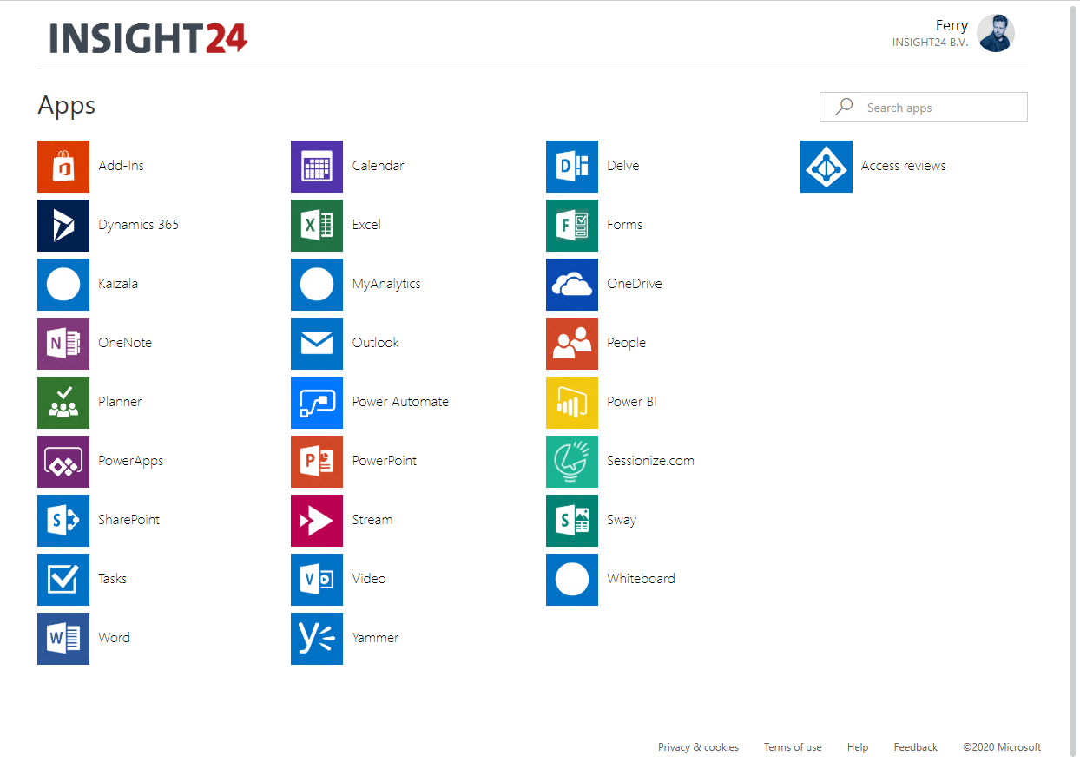Click the Apps heading text

point(67,106)
